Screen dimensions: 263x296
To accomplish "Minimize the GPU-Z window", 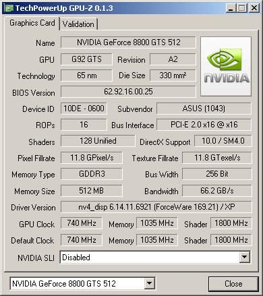I will click(x=231, y=8).
